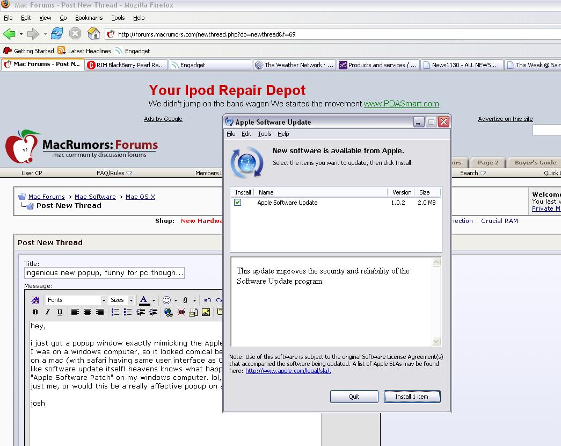Open the Forward button history dropdown arrow
Screen dimensions: 561x446
tap(45, 34)
